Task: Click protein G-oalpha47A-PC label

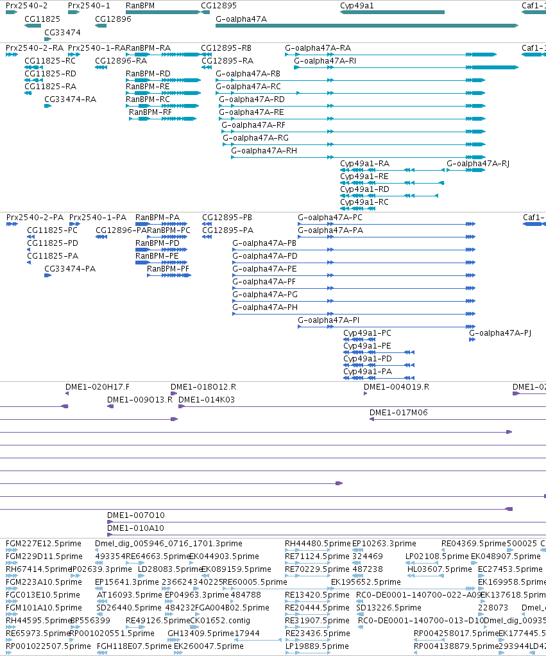Action: [330, 218]
